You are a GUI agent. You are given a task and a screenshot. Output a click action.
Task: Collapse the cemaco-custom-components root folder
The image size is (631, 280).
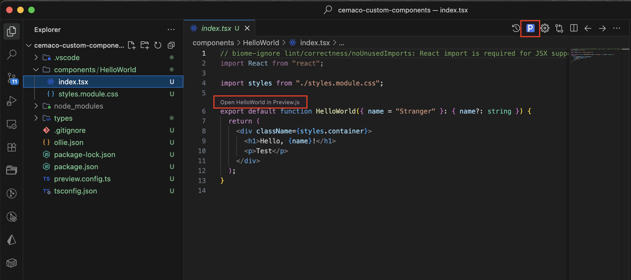pos(29,45)
